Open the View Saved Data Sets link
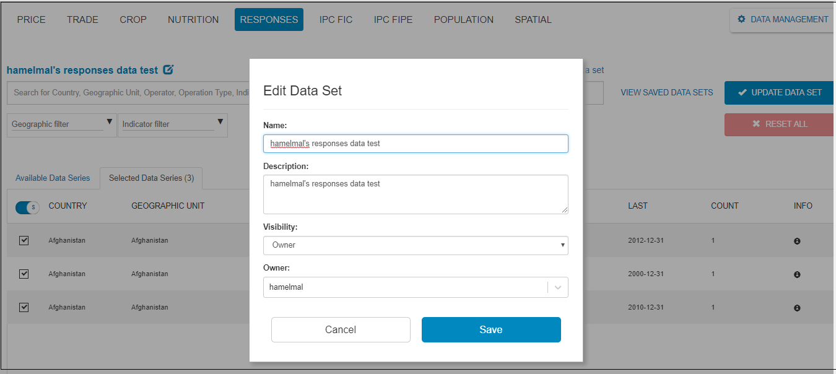This screenshot has width=836, height=374. click(x=667, y=92)
